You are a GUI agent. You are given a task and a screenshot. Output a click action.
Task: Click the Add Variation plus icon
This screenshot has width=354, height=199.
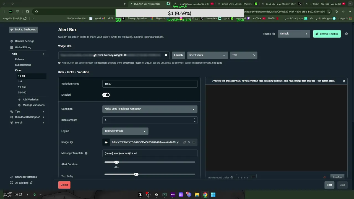[19, 100]
